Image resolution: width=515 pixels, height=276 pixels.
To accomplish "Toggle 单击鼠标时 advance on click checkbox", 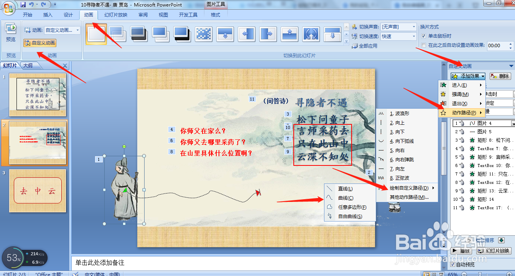I will pos(423,36).
